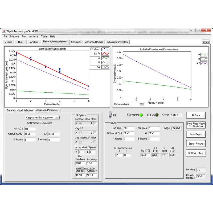This screenshot has width=213, height=213.
Task: Open the File menu
Action: (5, 36)
